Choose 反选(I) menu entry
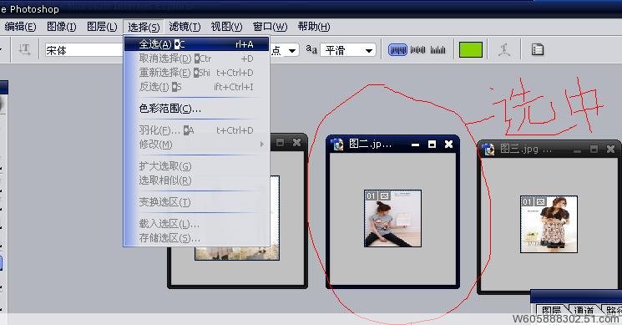This screenshot has width=622, height=325. point(197,87)
